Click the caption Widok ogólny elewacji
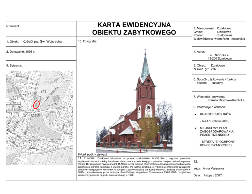The image size is (252, 194). (x=92, y=154)
